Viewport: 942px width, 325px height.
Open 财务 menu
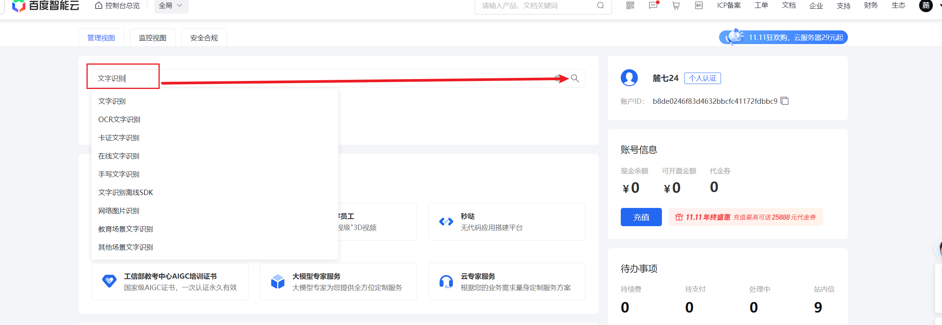(x=871, y=5)
